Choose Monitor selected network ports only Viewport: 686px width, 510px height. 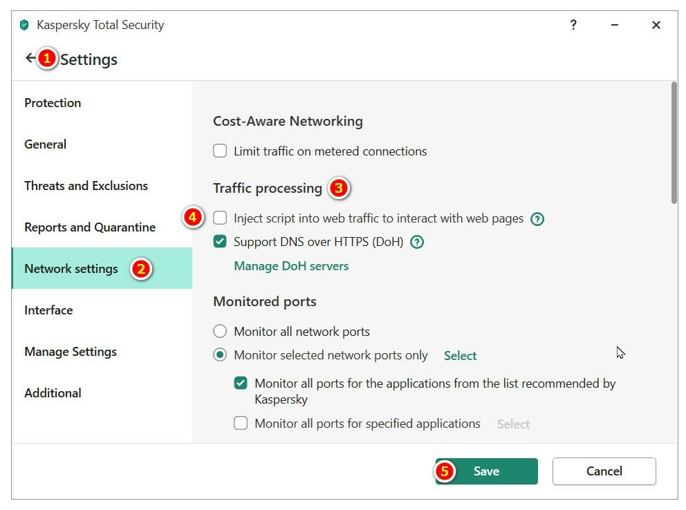[x=220, y=355]
